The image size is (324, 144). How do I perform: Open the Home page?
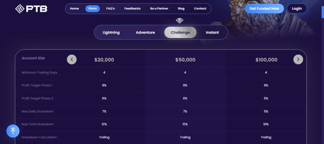74,9
